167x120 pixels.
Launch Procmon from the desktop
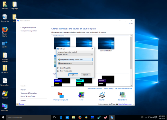[x=5, y=95]
